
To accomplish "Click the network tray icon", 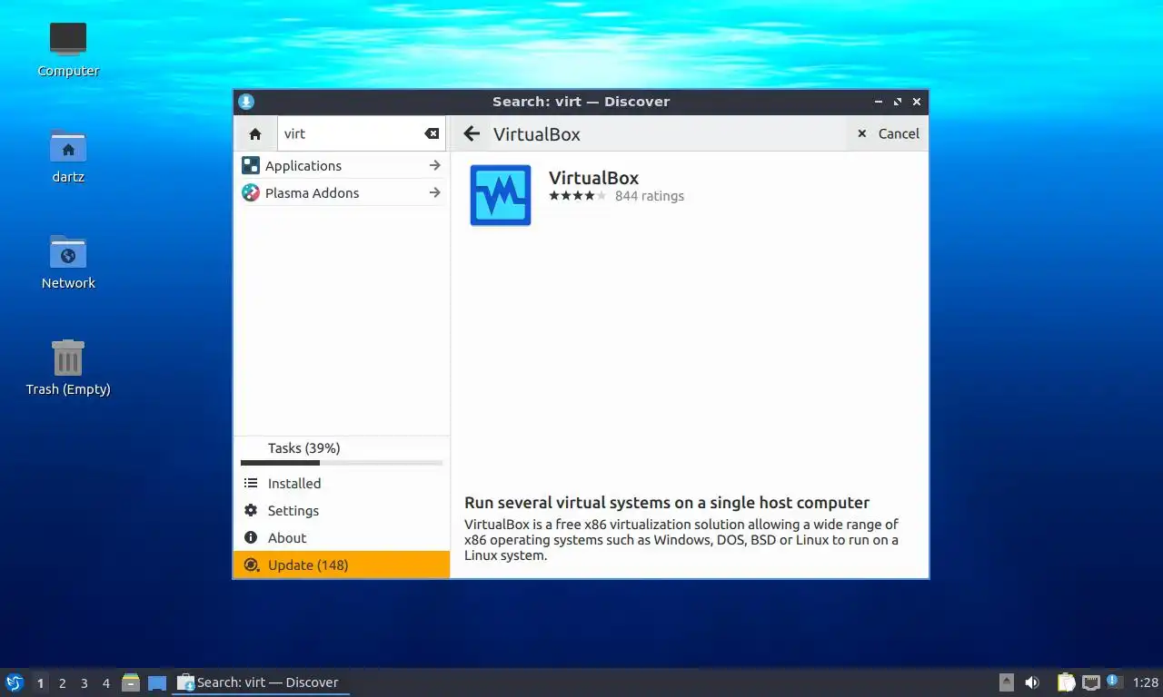I will coord(1090,682).
